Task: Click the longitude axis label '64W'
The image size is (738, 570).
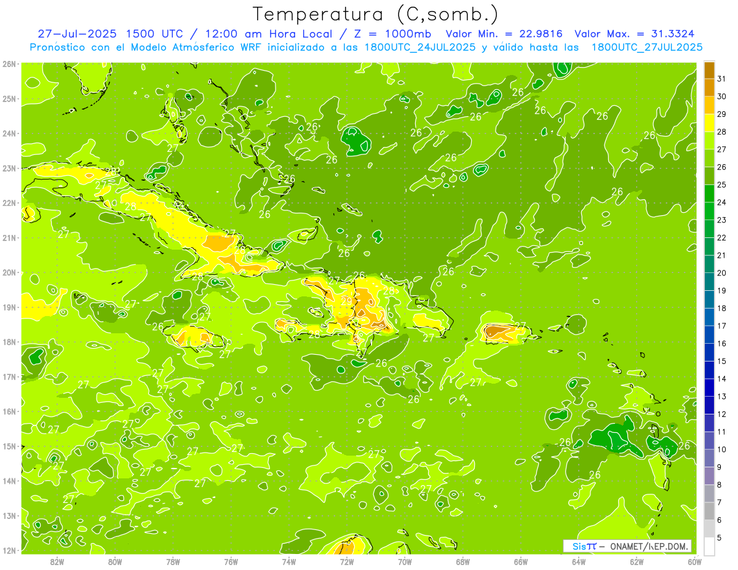Action: 578,561
